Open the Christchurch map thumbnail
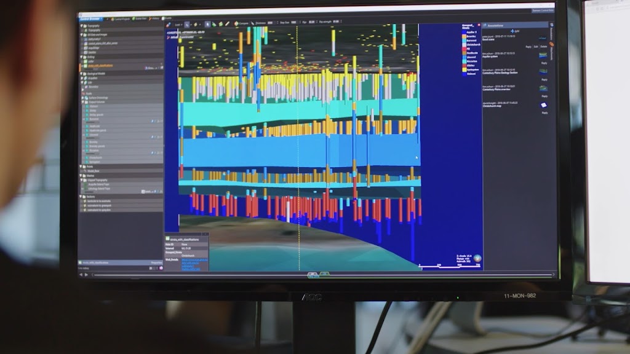The width and height of the screenshot is (630, 354). pyautogui.click(x=543, y=105)
